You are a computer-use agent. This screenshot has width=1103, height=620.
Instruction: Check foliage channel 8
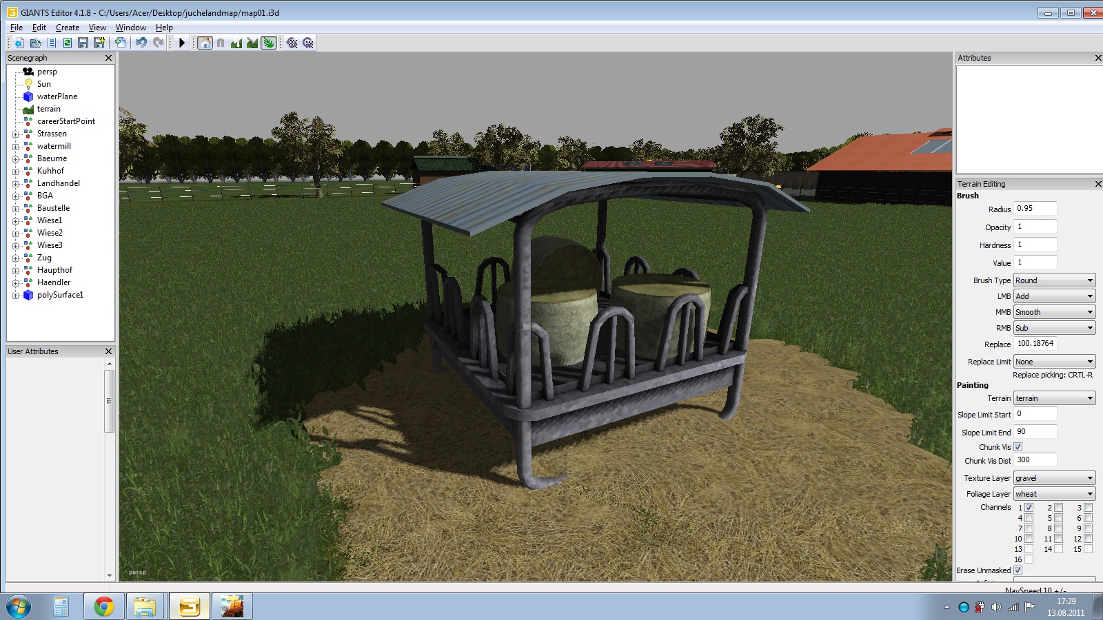tap(1058, 528)
